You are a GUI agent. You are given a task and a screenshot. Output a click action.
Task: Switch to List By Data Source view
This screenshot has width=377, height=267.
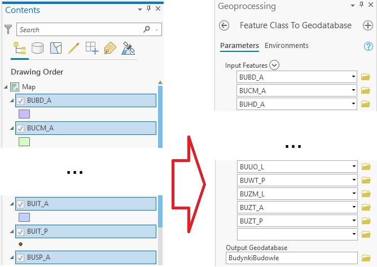click(x=38, y=49)
